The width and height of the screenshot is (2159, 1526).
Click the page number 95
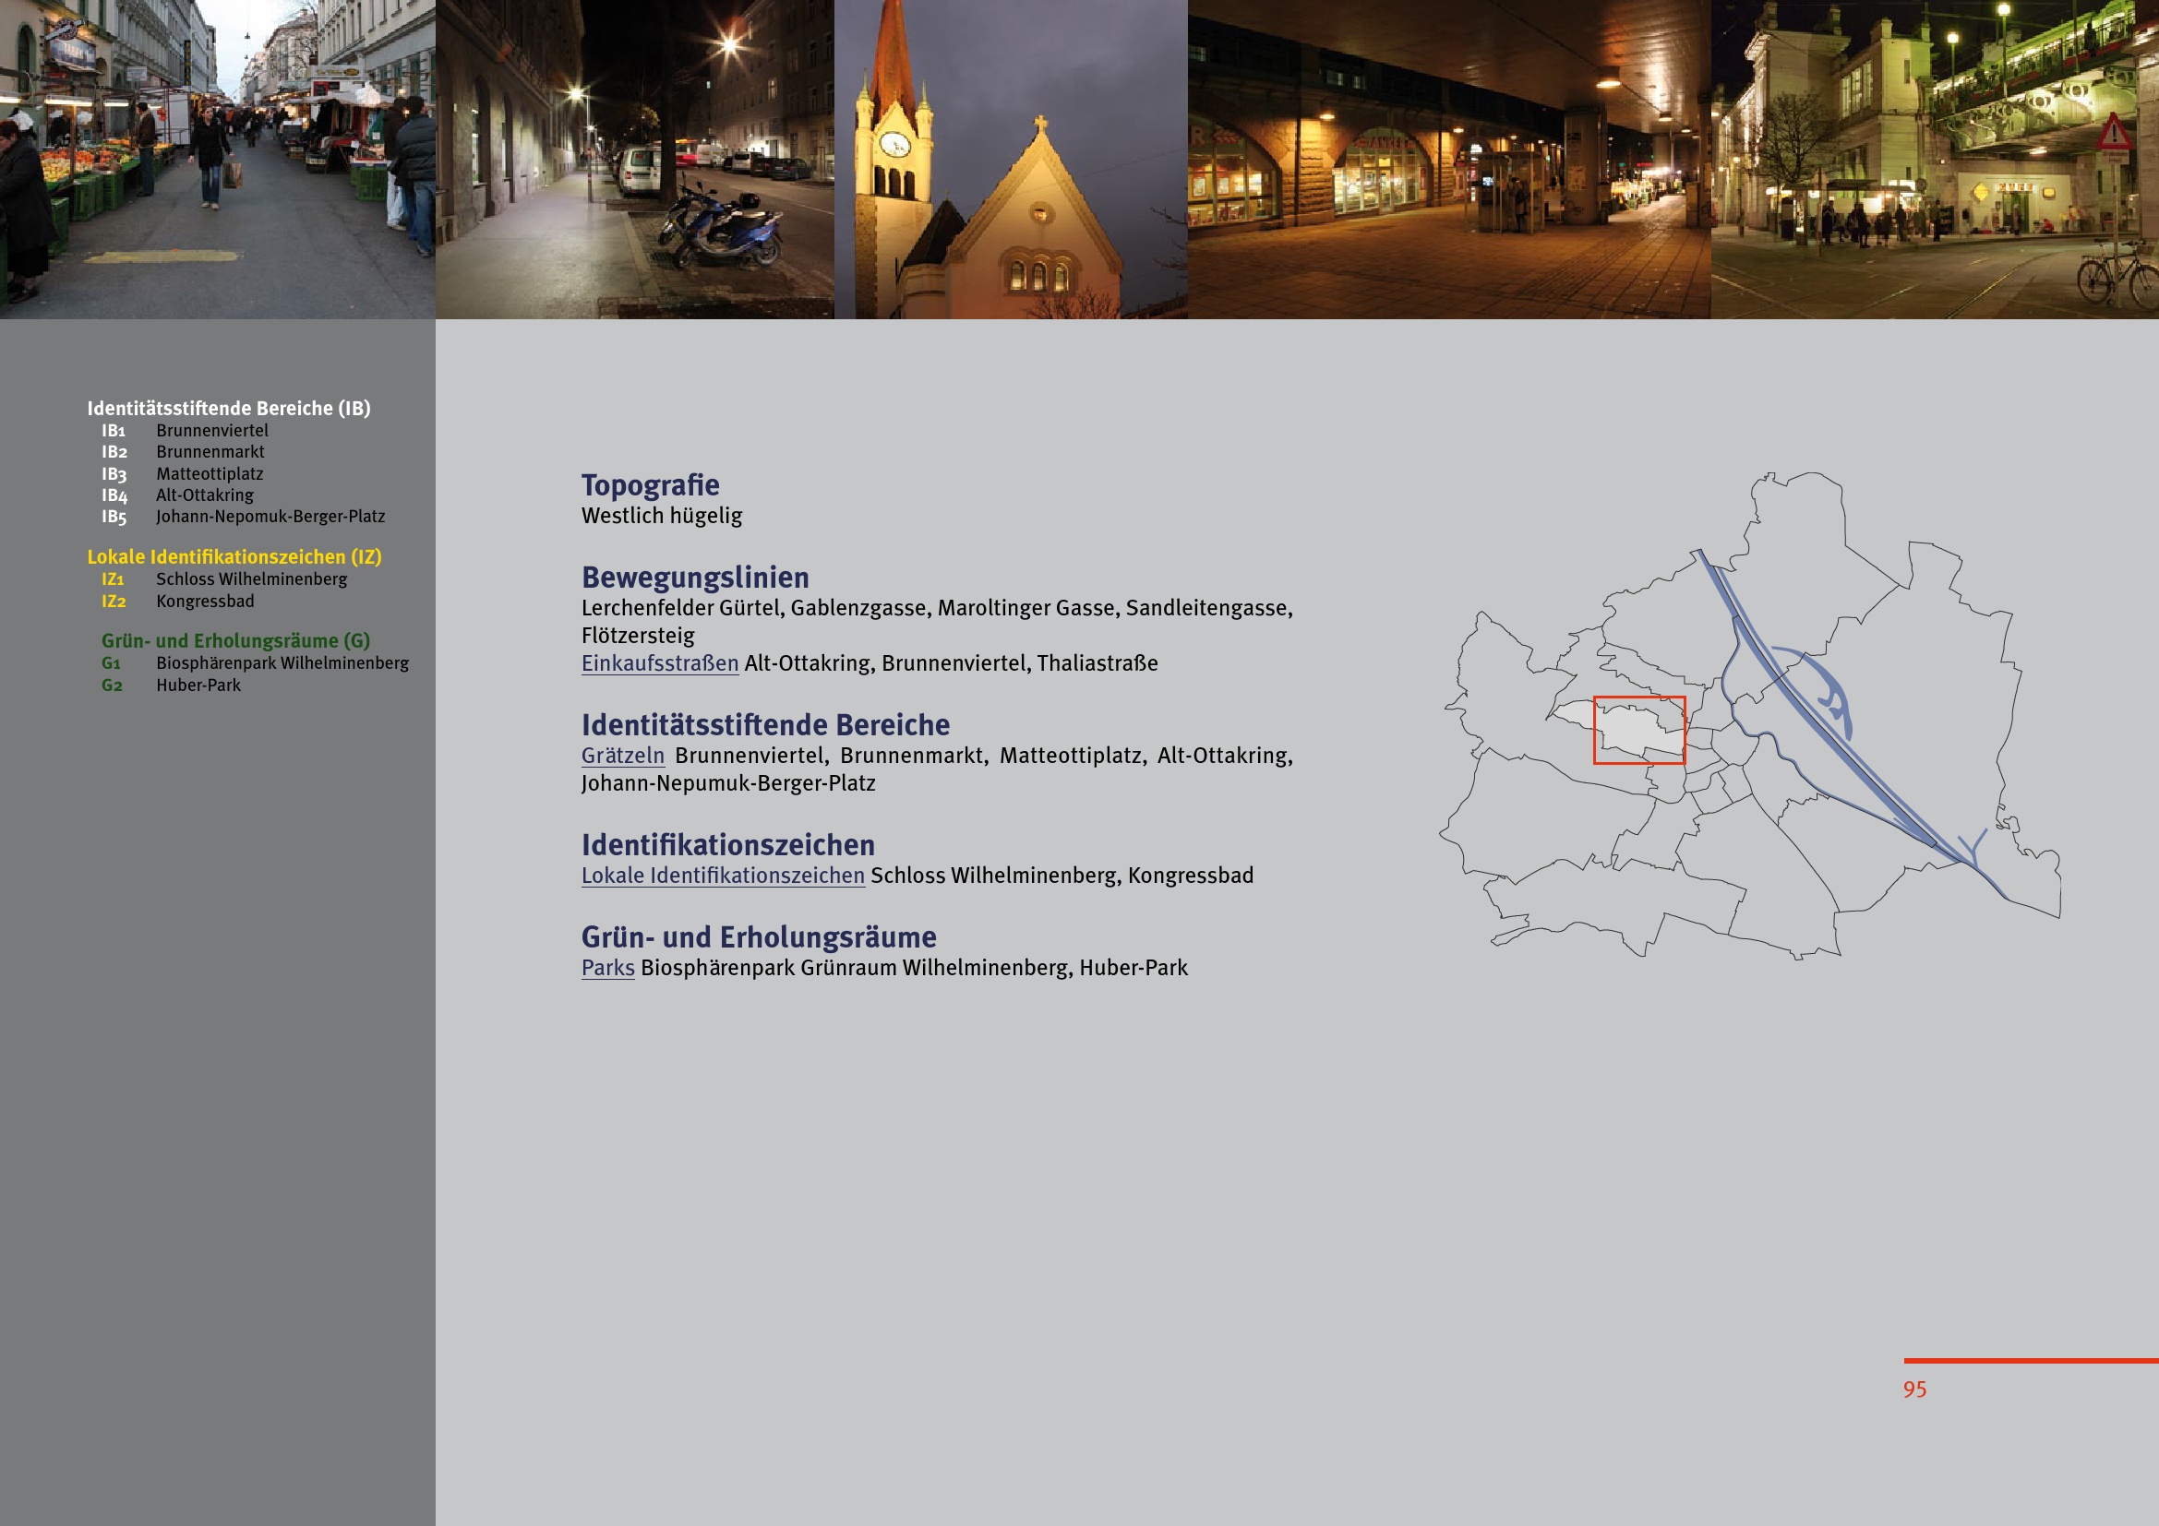click(x=1914, y=1389)
